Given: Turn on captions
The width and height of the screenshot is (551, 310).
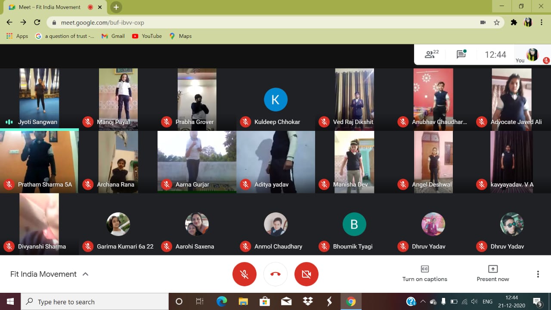Looking at the screenshot, I should click(x=425, y=274).
